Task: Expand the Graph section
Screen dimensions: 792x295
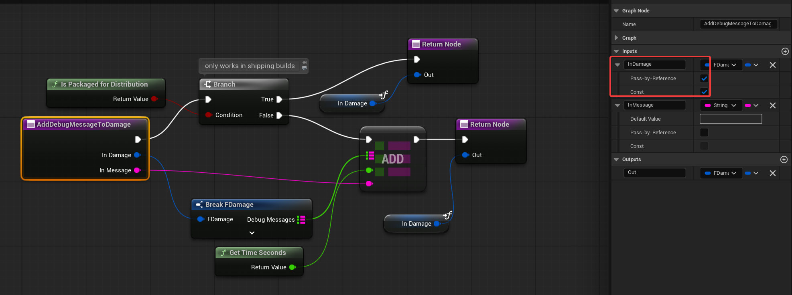Action: click(x=616, y=38)
